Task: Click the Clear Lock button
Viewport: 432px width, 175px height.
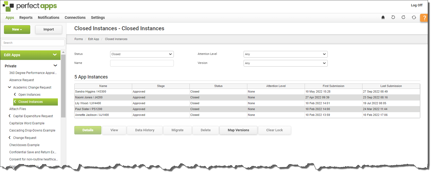Action: (x=275, y=130)
